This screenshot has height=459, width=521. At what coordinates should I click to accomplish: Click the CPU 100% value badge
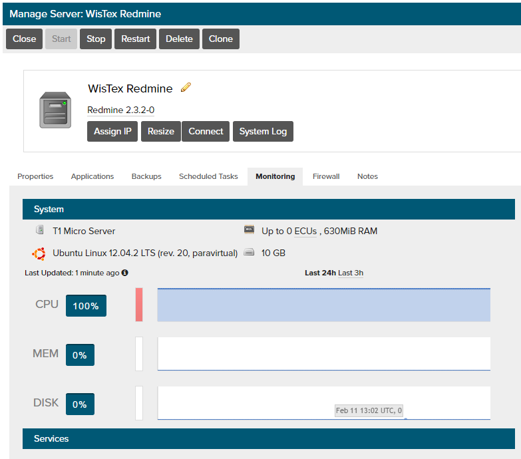(x=86, y=305)
